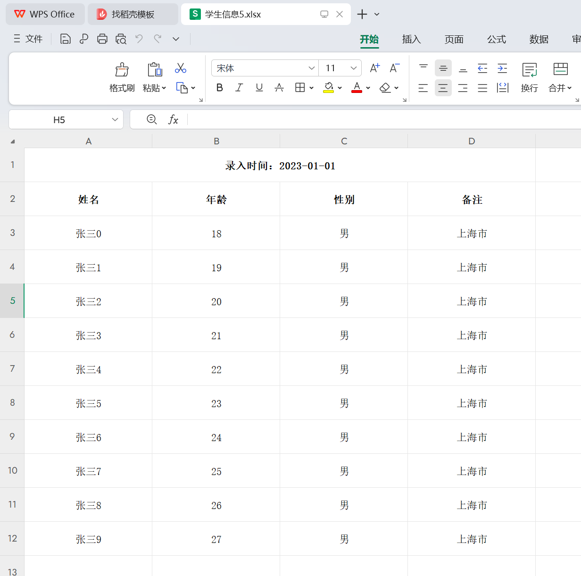Screen dimensions: 581x576
Task: Open the font color dropdown arrow
Action: point(368,88)
